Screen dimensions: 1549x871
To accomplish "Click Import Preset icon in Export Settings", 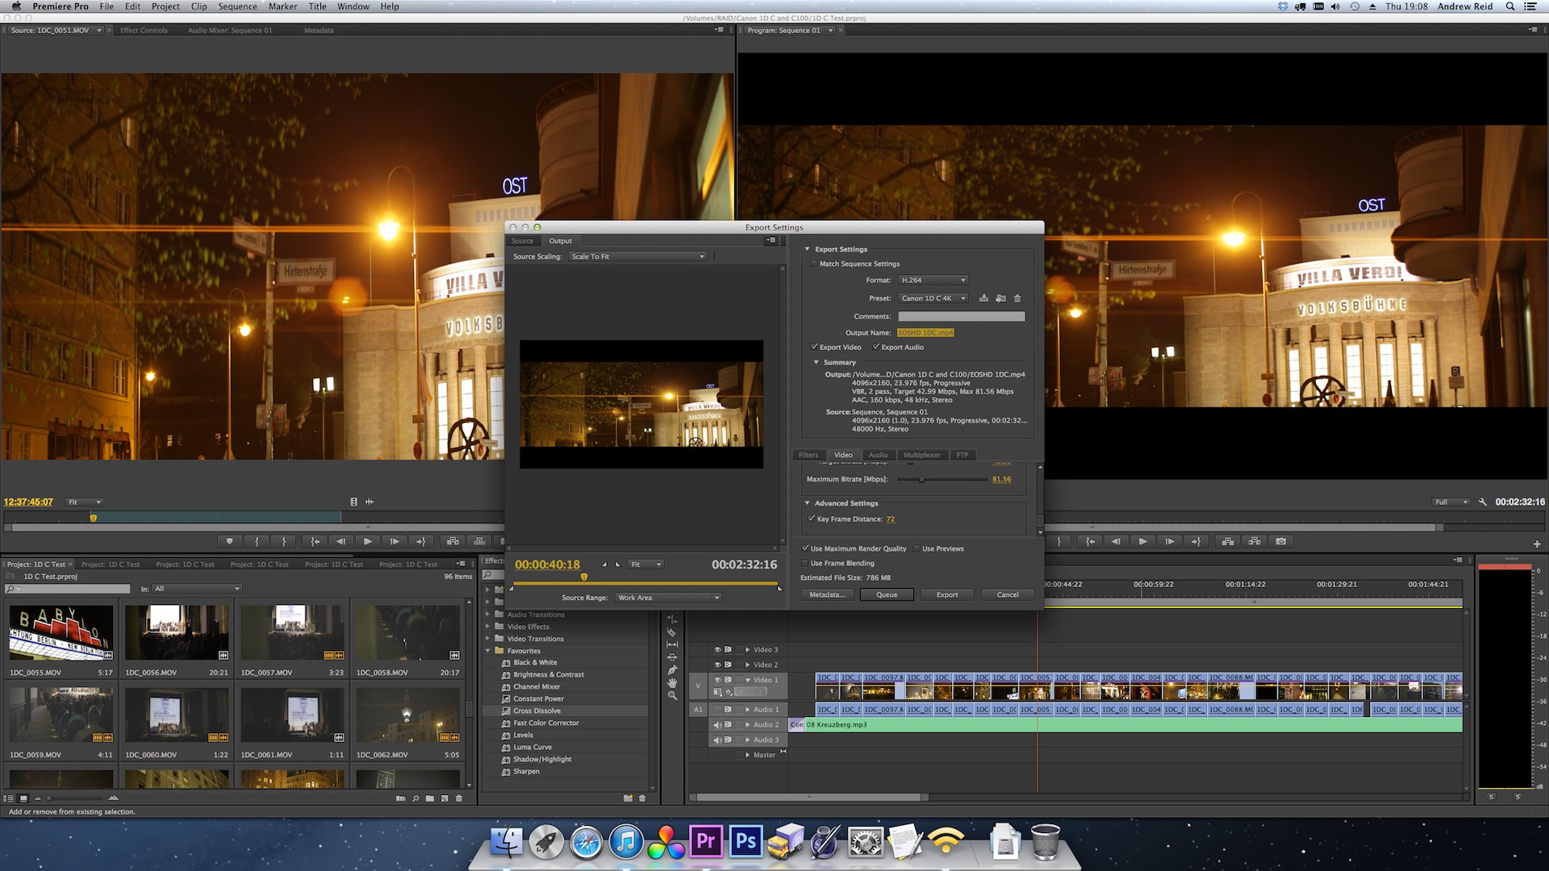I will pyautogui.click(x=1000, y=298).
